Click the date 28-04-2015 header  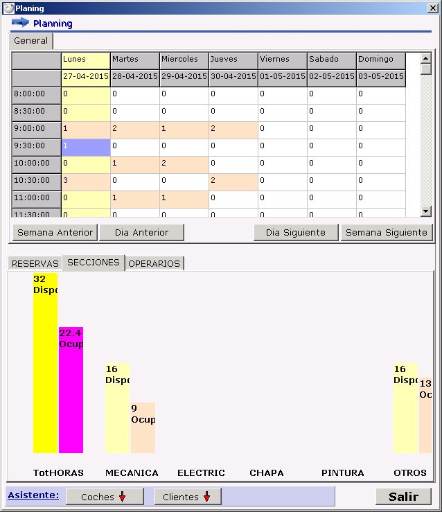click(x=135, y=78)
